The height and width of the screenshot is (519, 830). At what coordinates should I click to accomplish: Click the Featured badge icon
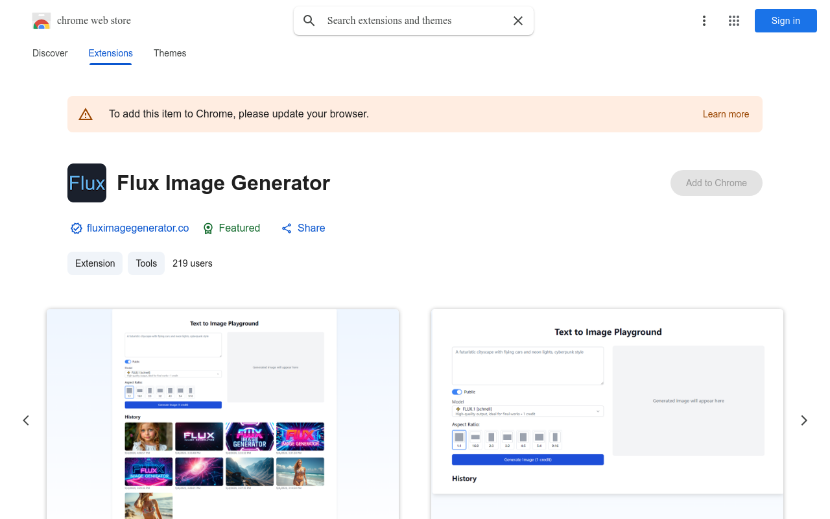[208, 228]
